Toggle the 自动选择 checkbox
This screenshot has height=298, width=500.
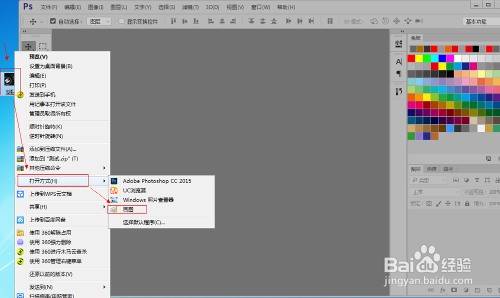[x=53, y=21]
